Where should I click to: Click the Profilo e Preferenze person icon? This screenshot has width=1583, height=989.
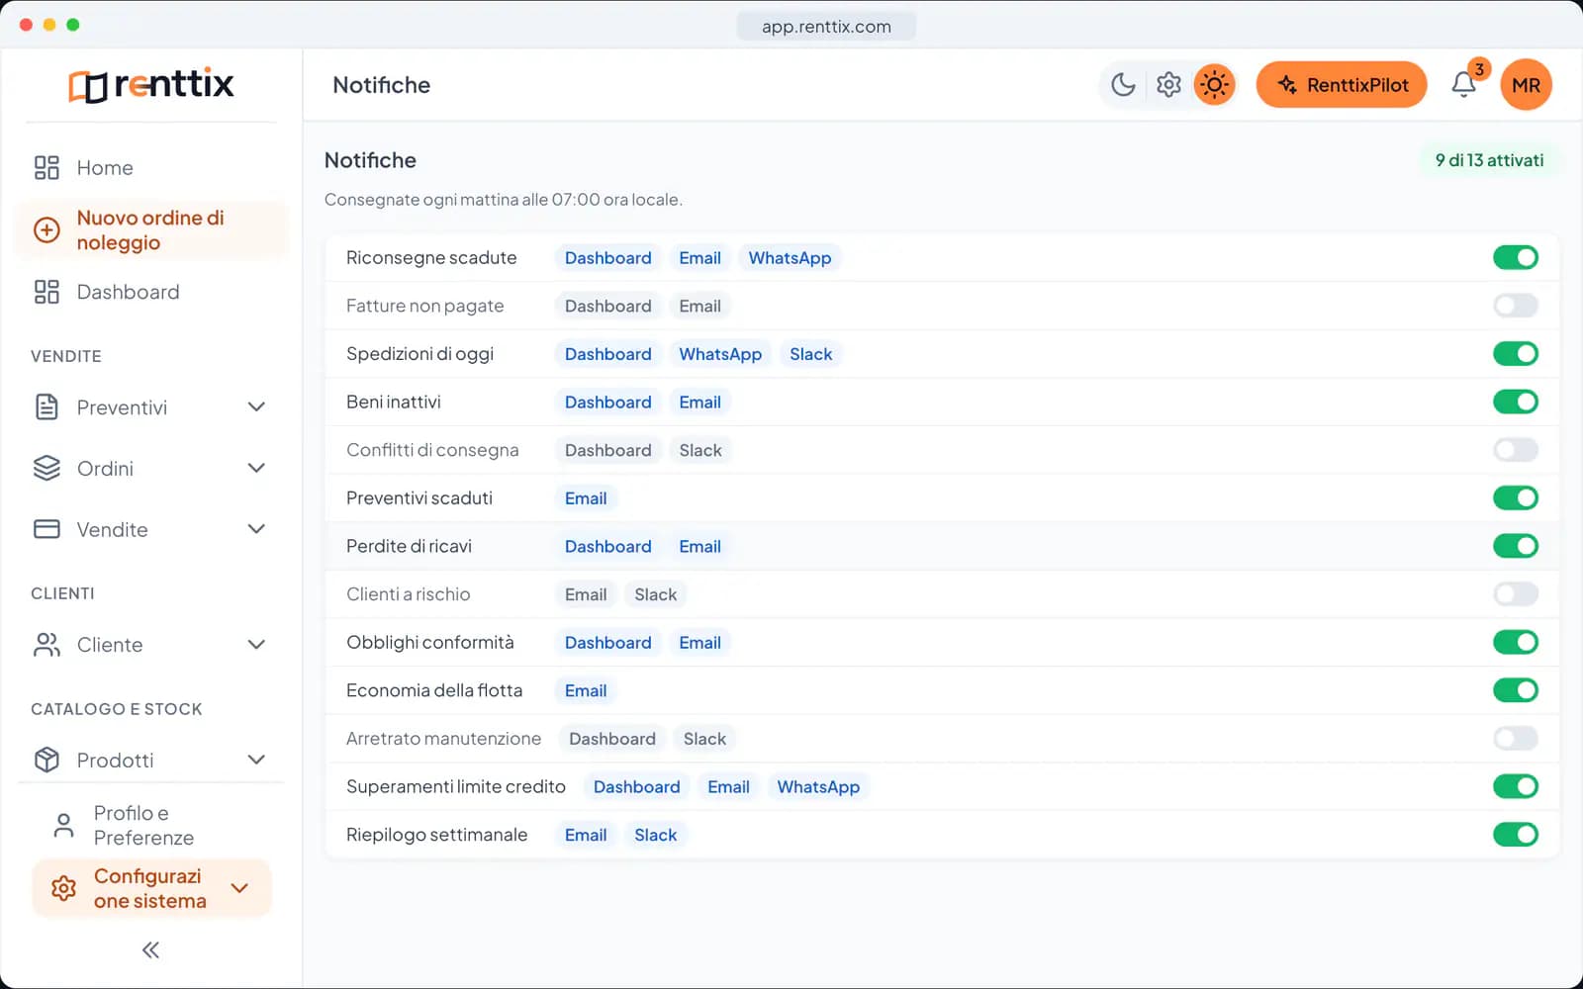click(63, 826)
